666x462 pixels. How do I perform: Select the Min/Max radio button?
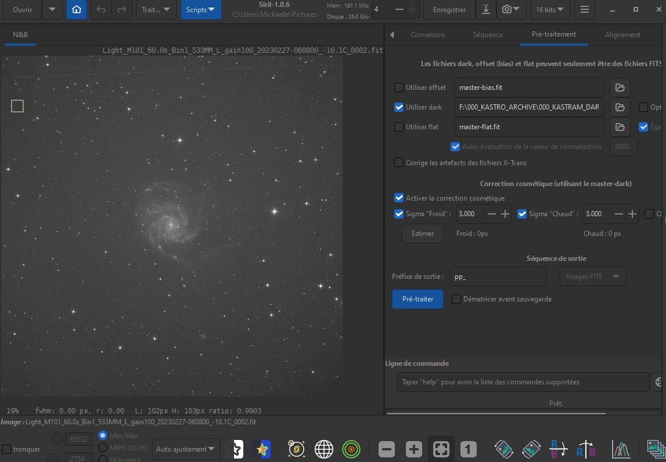tap(102, 435)
